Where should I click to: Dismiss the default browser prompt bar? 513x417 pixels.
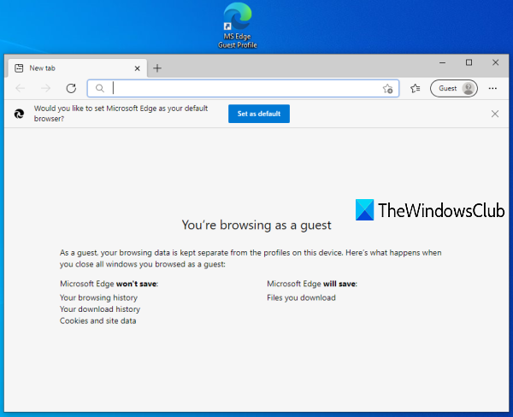pyautogui.click(x=495, y=114)
